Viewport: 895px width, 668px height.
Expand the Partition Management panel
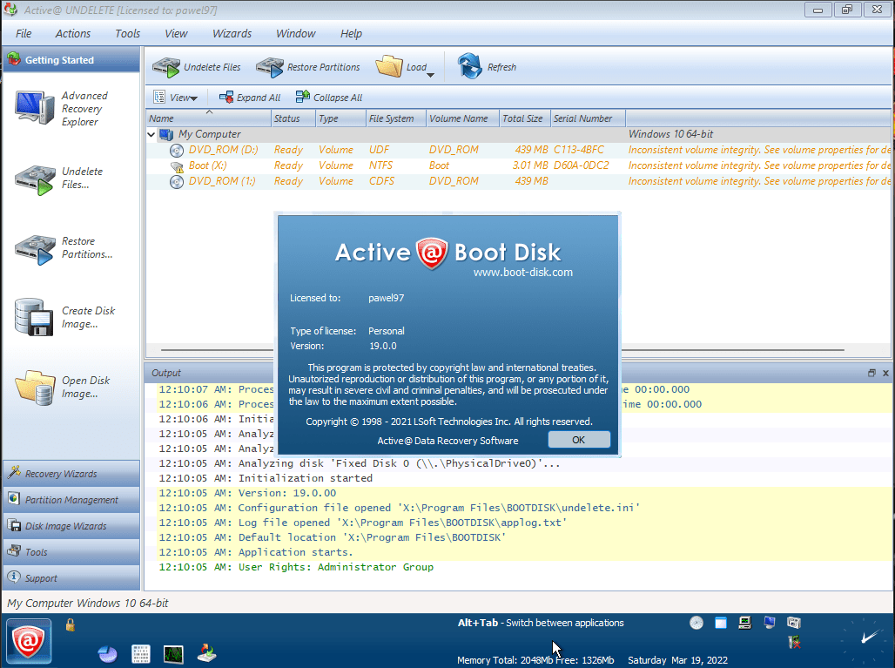click(71, 500)
